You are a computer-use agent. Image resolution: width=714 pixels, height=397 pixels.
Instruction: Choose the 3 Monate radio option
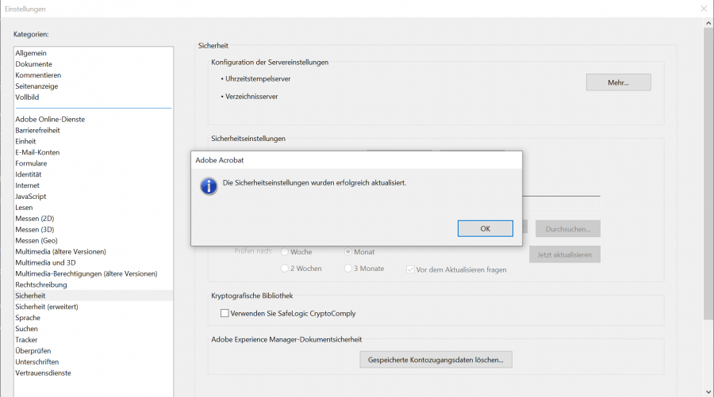348,269
